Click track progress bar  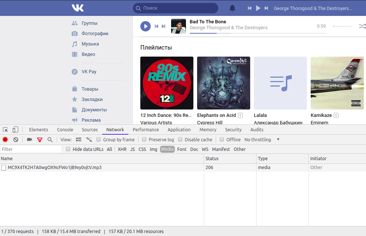[x=258, y=33]
